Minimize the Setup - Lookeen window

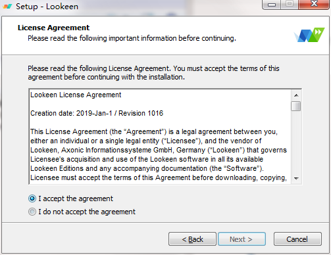272,4
